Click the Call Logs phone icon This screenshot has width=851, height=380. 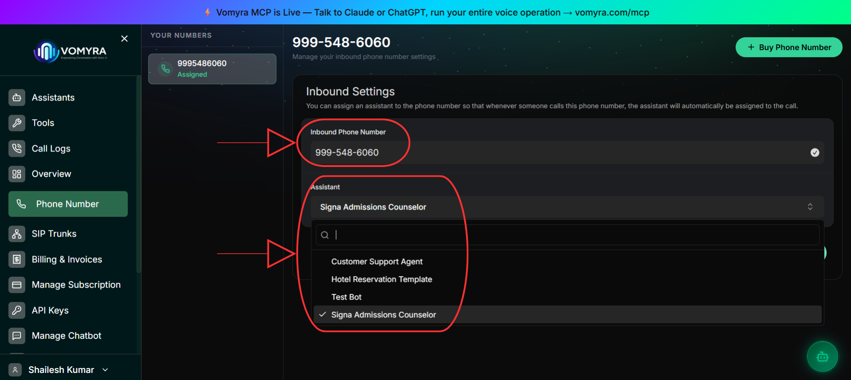pos(17,148)
